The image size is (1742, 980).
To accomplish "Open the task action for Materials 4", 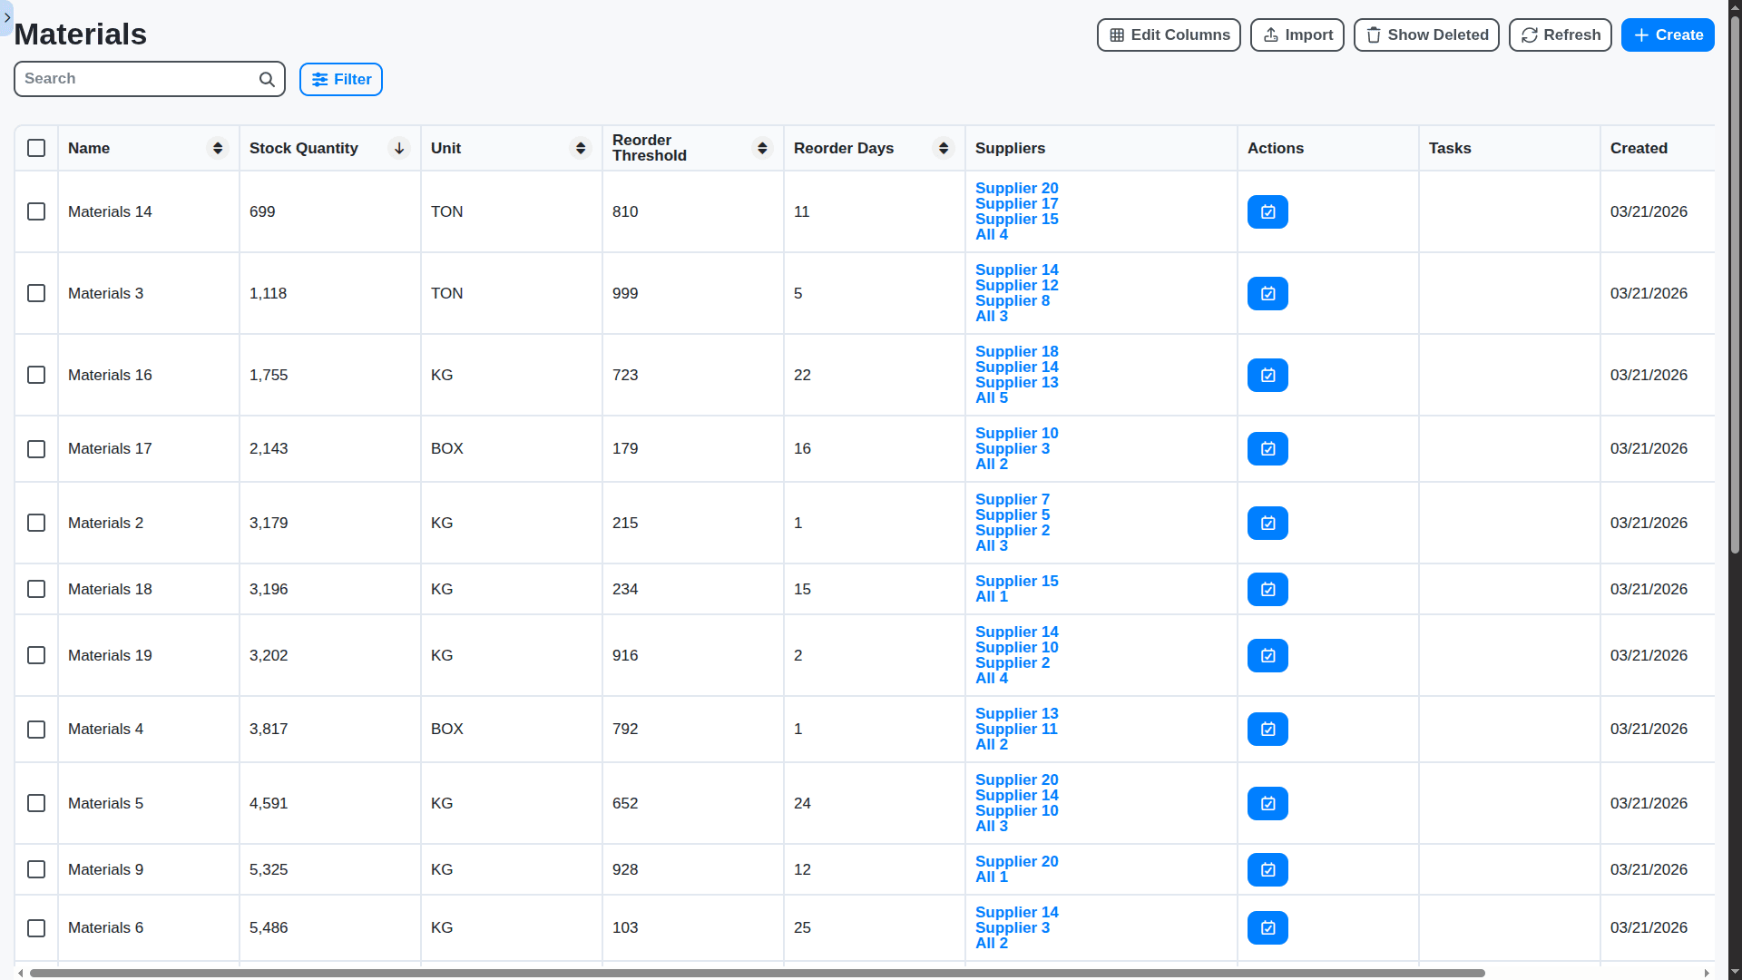I will click(1267, 729).
